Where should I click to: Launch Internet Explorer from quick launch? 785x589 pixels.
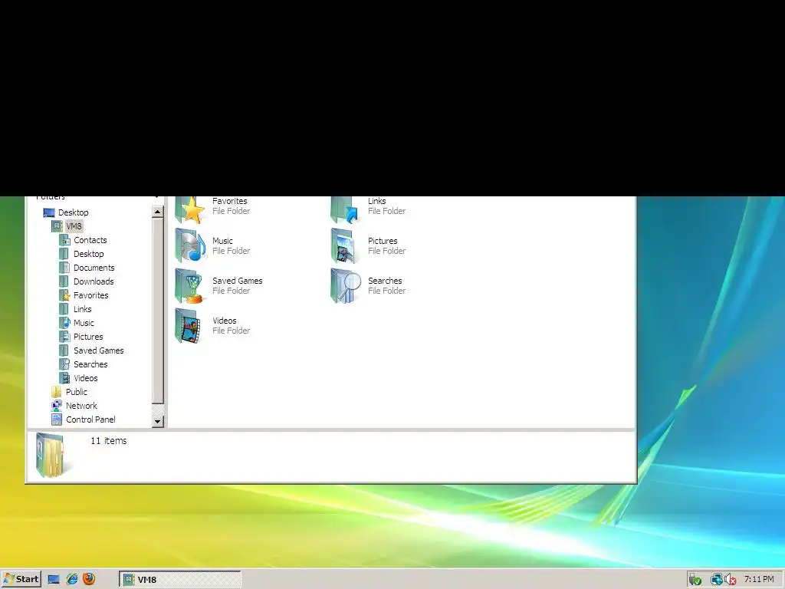click(72, 579)
